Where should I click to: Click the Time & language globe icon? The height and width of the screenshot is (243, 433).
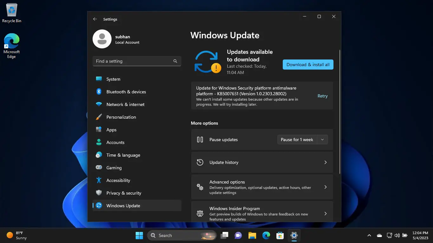pos(99,155)
